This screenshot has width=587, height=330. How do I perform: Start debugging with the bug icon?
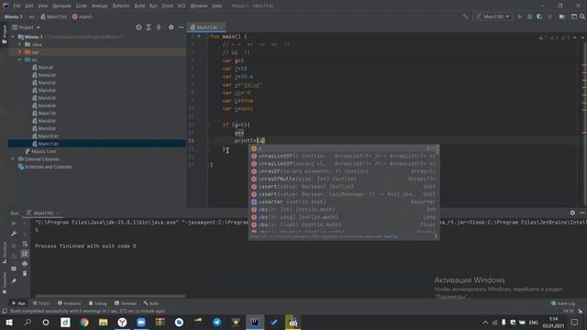coord(530,16)
